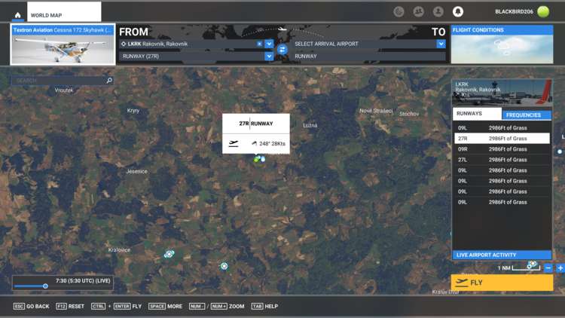This screenshot has height=318, width=565.
Task: Click the airport marker near Kralovice
Action: (x=169, y=254)
